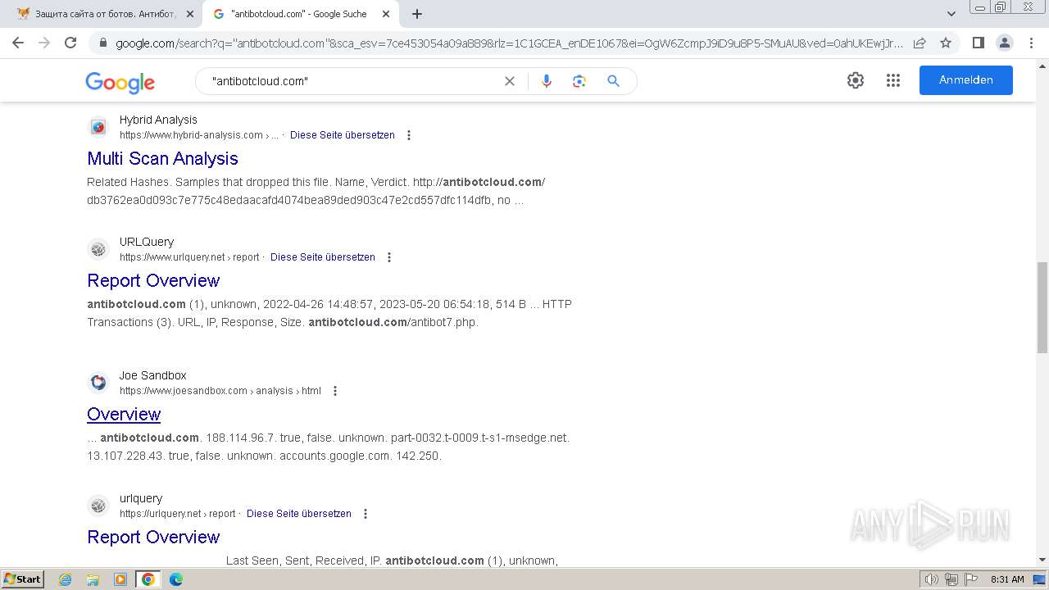The image size is (1049, 590).
Task: Open Joe Sandbox result options menu
Action: point(335,391)
